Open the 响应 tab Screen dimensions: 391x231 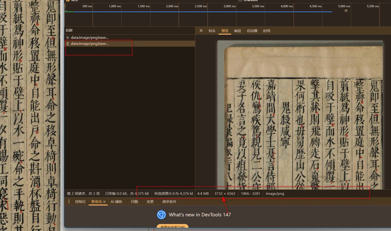237,31
